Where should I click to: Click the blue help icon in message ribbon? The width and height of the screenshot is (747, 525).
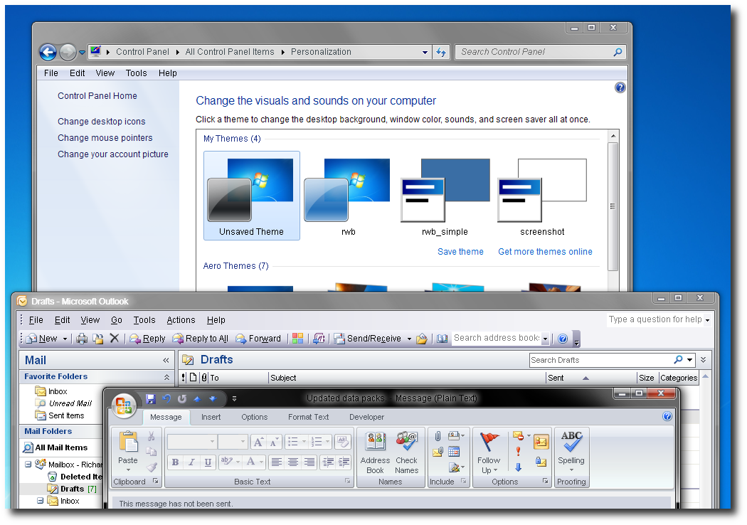point(667,416)
